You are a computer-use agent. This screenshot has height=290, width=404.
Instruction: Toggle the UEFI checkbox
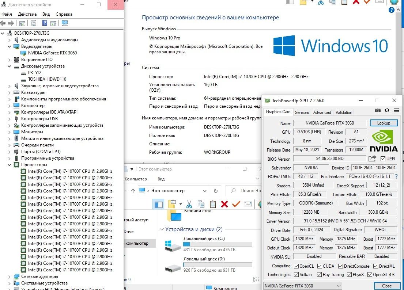coord(383,159)
